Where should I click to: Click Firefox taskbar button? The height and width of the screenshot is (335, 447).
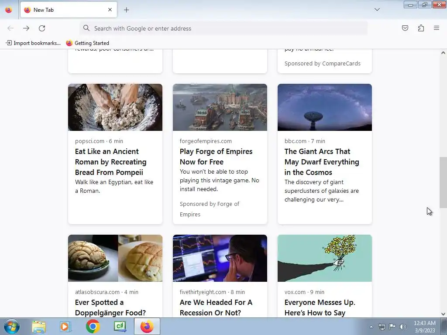(x=147, y=326)
